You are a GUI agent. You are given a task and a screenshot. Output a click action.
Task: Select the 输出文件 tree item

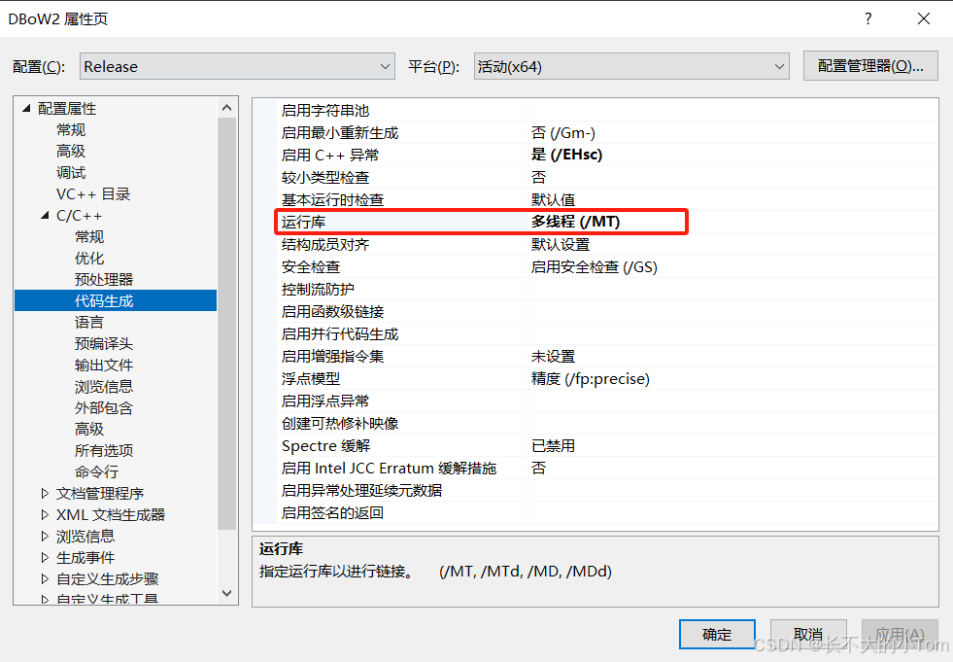click(x=104, y=366)
